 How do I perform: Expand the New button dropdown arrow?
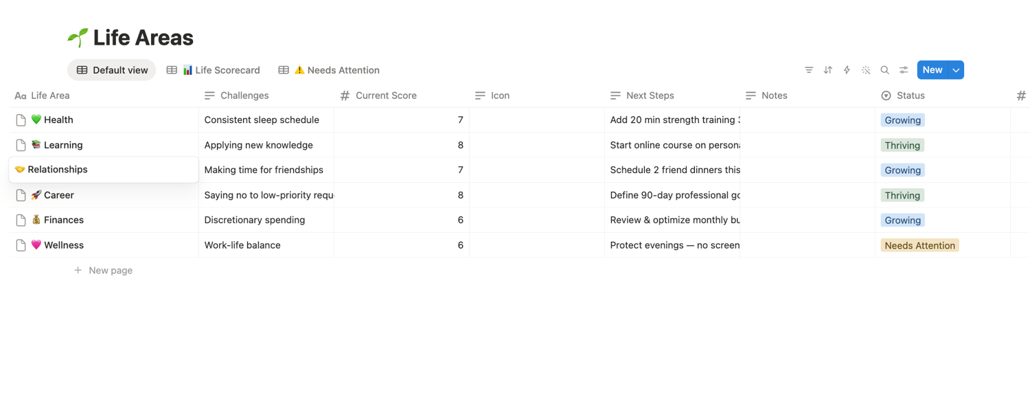tap(956, 70)
